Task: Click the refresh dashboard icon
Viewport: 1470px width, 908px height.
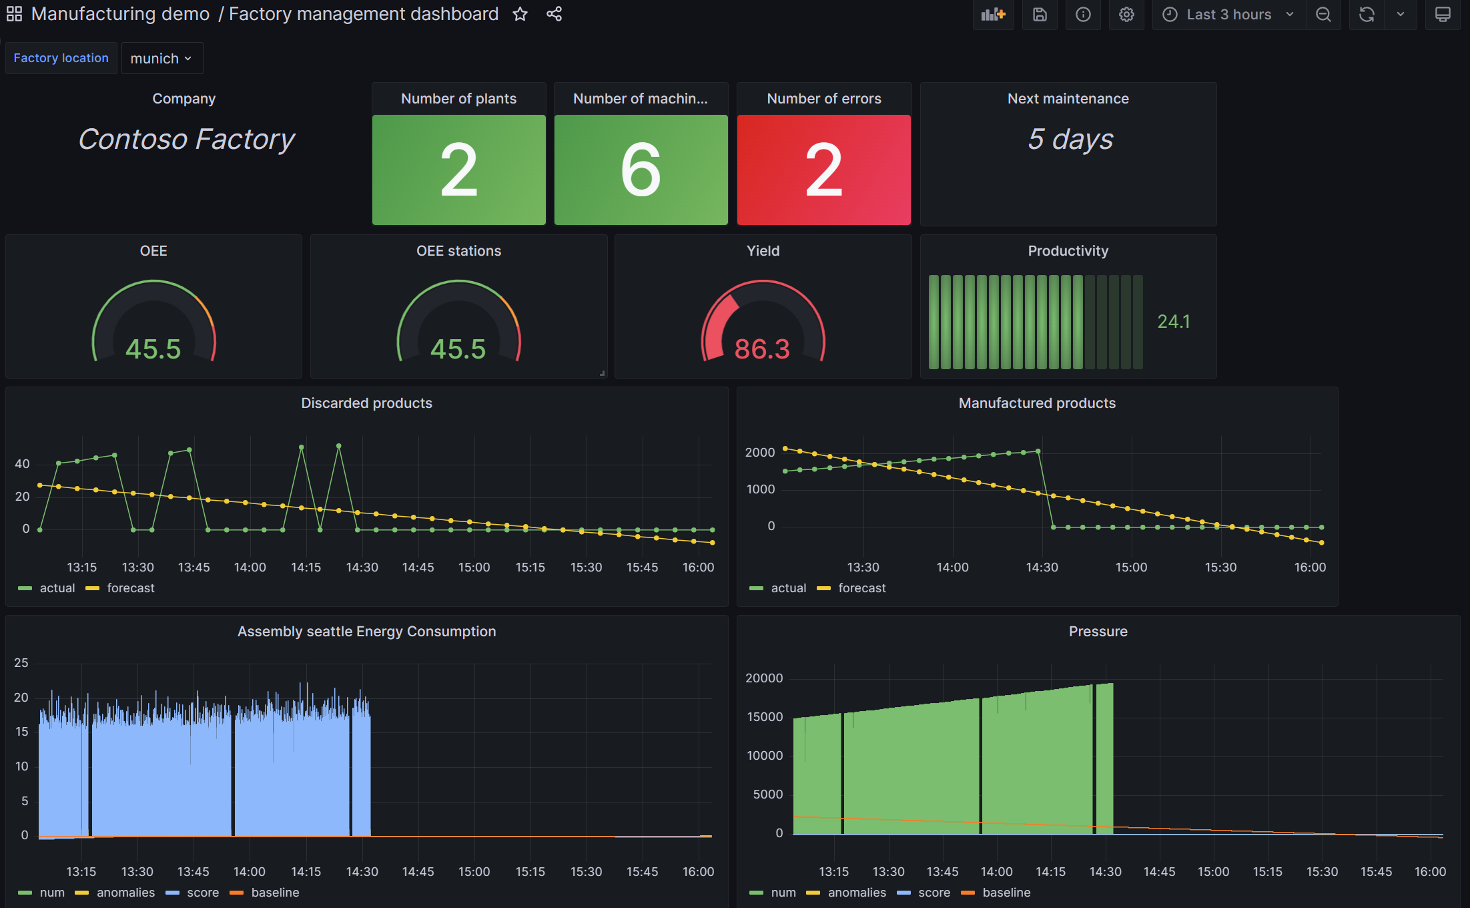Action: point(1367,16)
